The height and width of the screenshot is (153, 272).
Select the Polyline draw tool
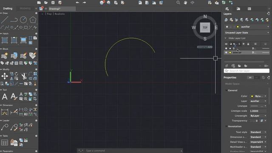pos(14,20)
